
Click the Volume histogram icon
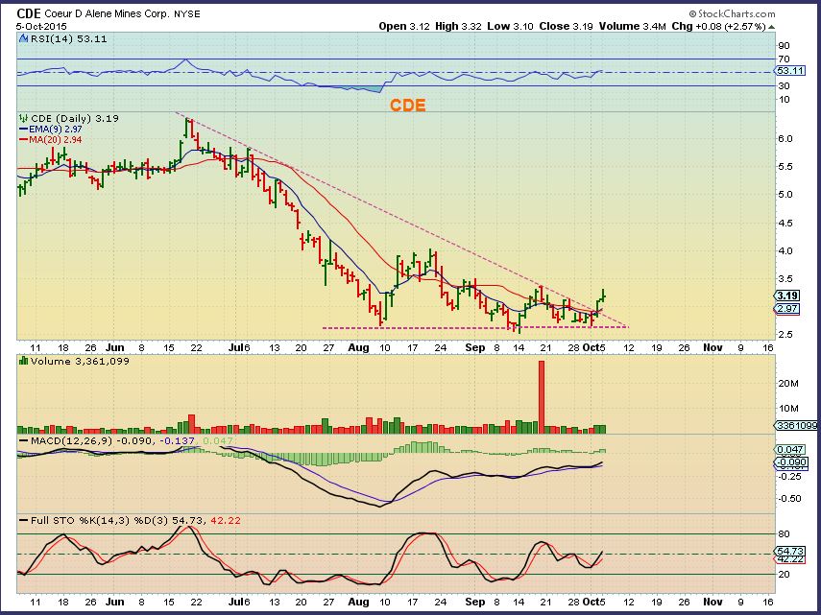click(x=22, y=360)
